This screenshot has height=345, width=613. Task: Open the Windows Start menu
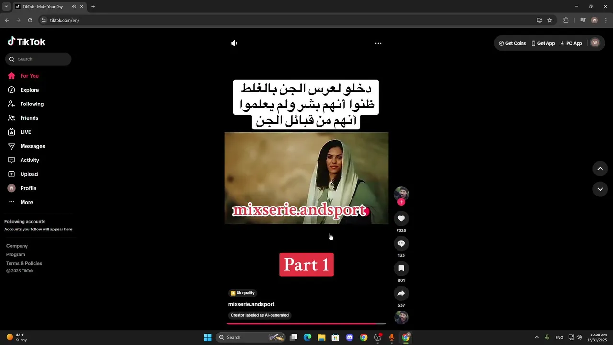coord(207,337)
